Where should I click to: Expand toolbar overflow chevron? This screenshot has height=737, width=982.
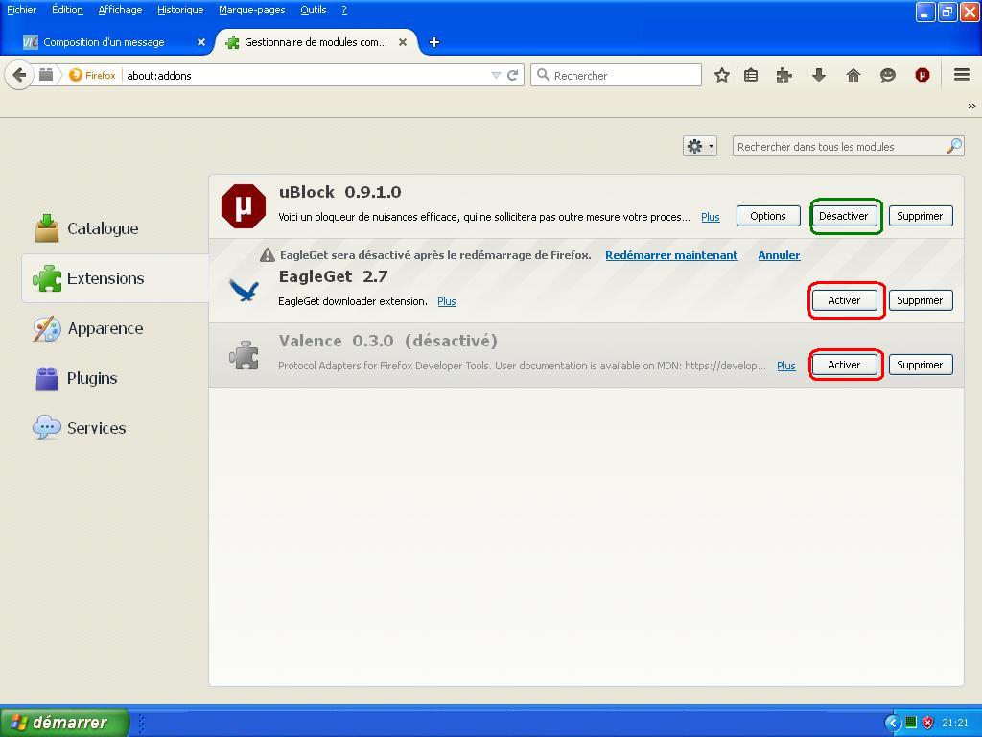[x=971, y=106]
